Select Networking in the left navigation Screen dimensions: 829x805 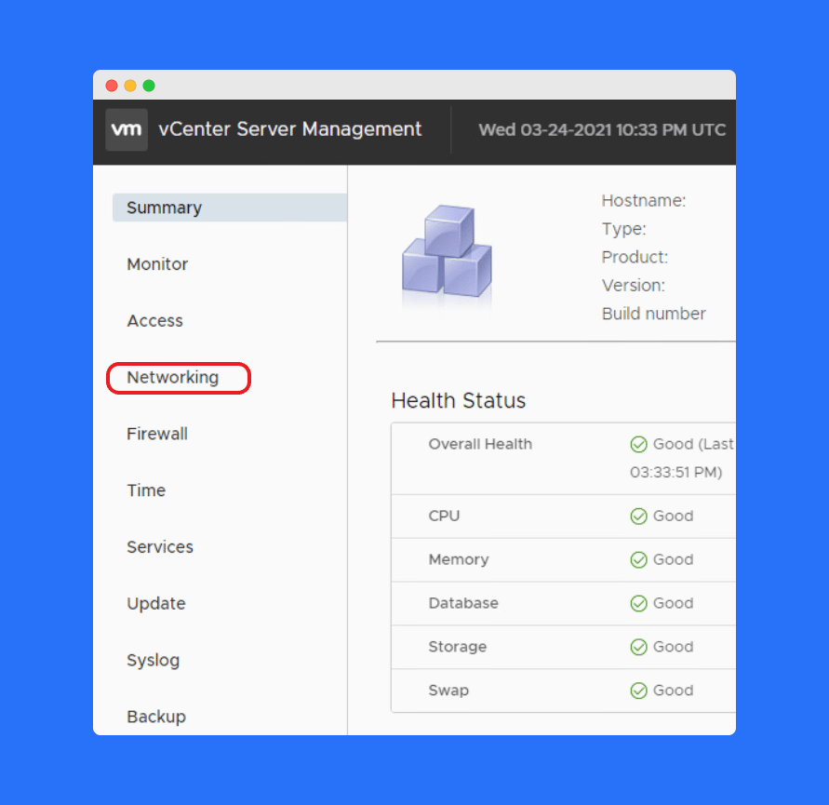[x=173, y=378]
